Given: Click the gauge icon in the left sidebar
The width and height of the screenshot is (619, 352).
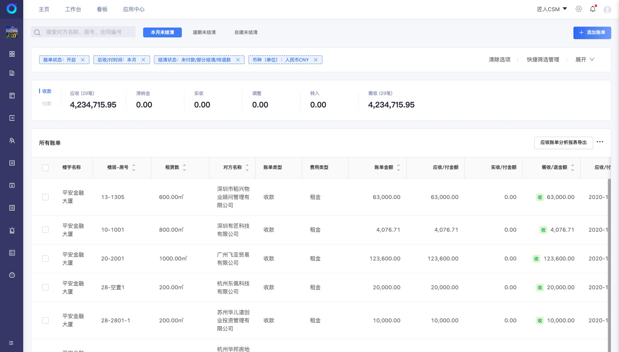Looking at the screenshot, I should pos(12,275).
